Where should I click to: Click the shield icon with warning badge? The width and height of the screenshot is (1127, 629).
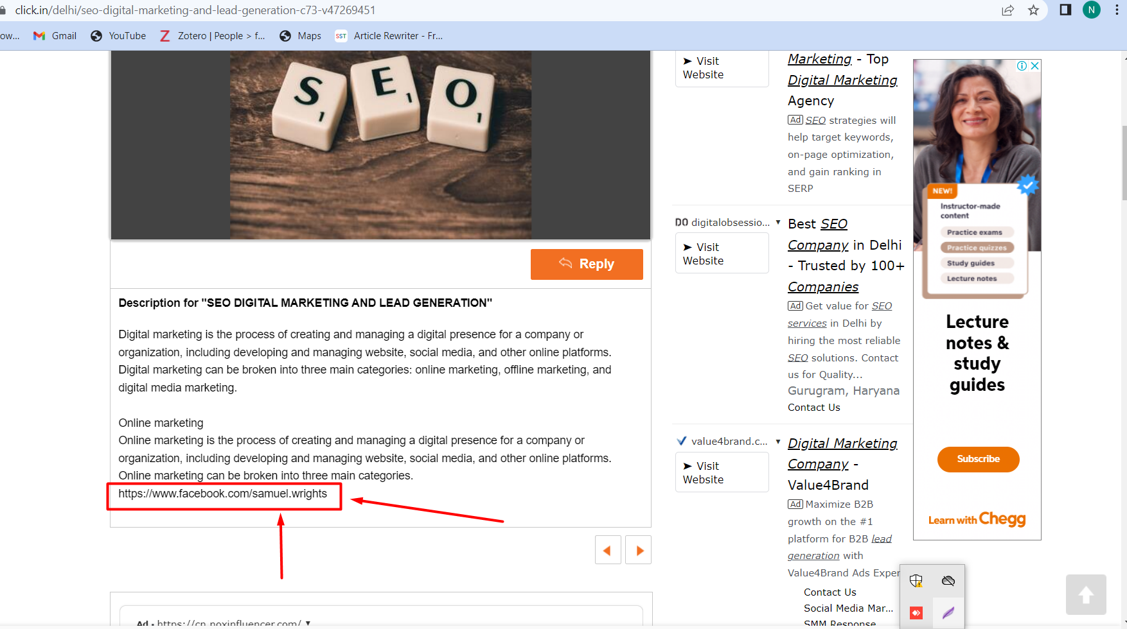point(916,580)
